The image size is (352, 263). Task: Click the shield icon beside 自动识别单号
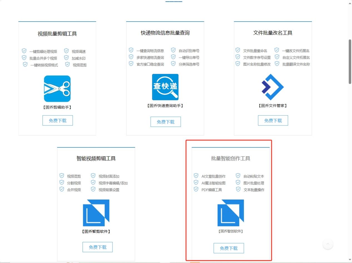tap(173, 51)
